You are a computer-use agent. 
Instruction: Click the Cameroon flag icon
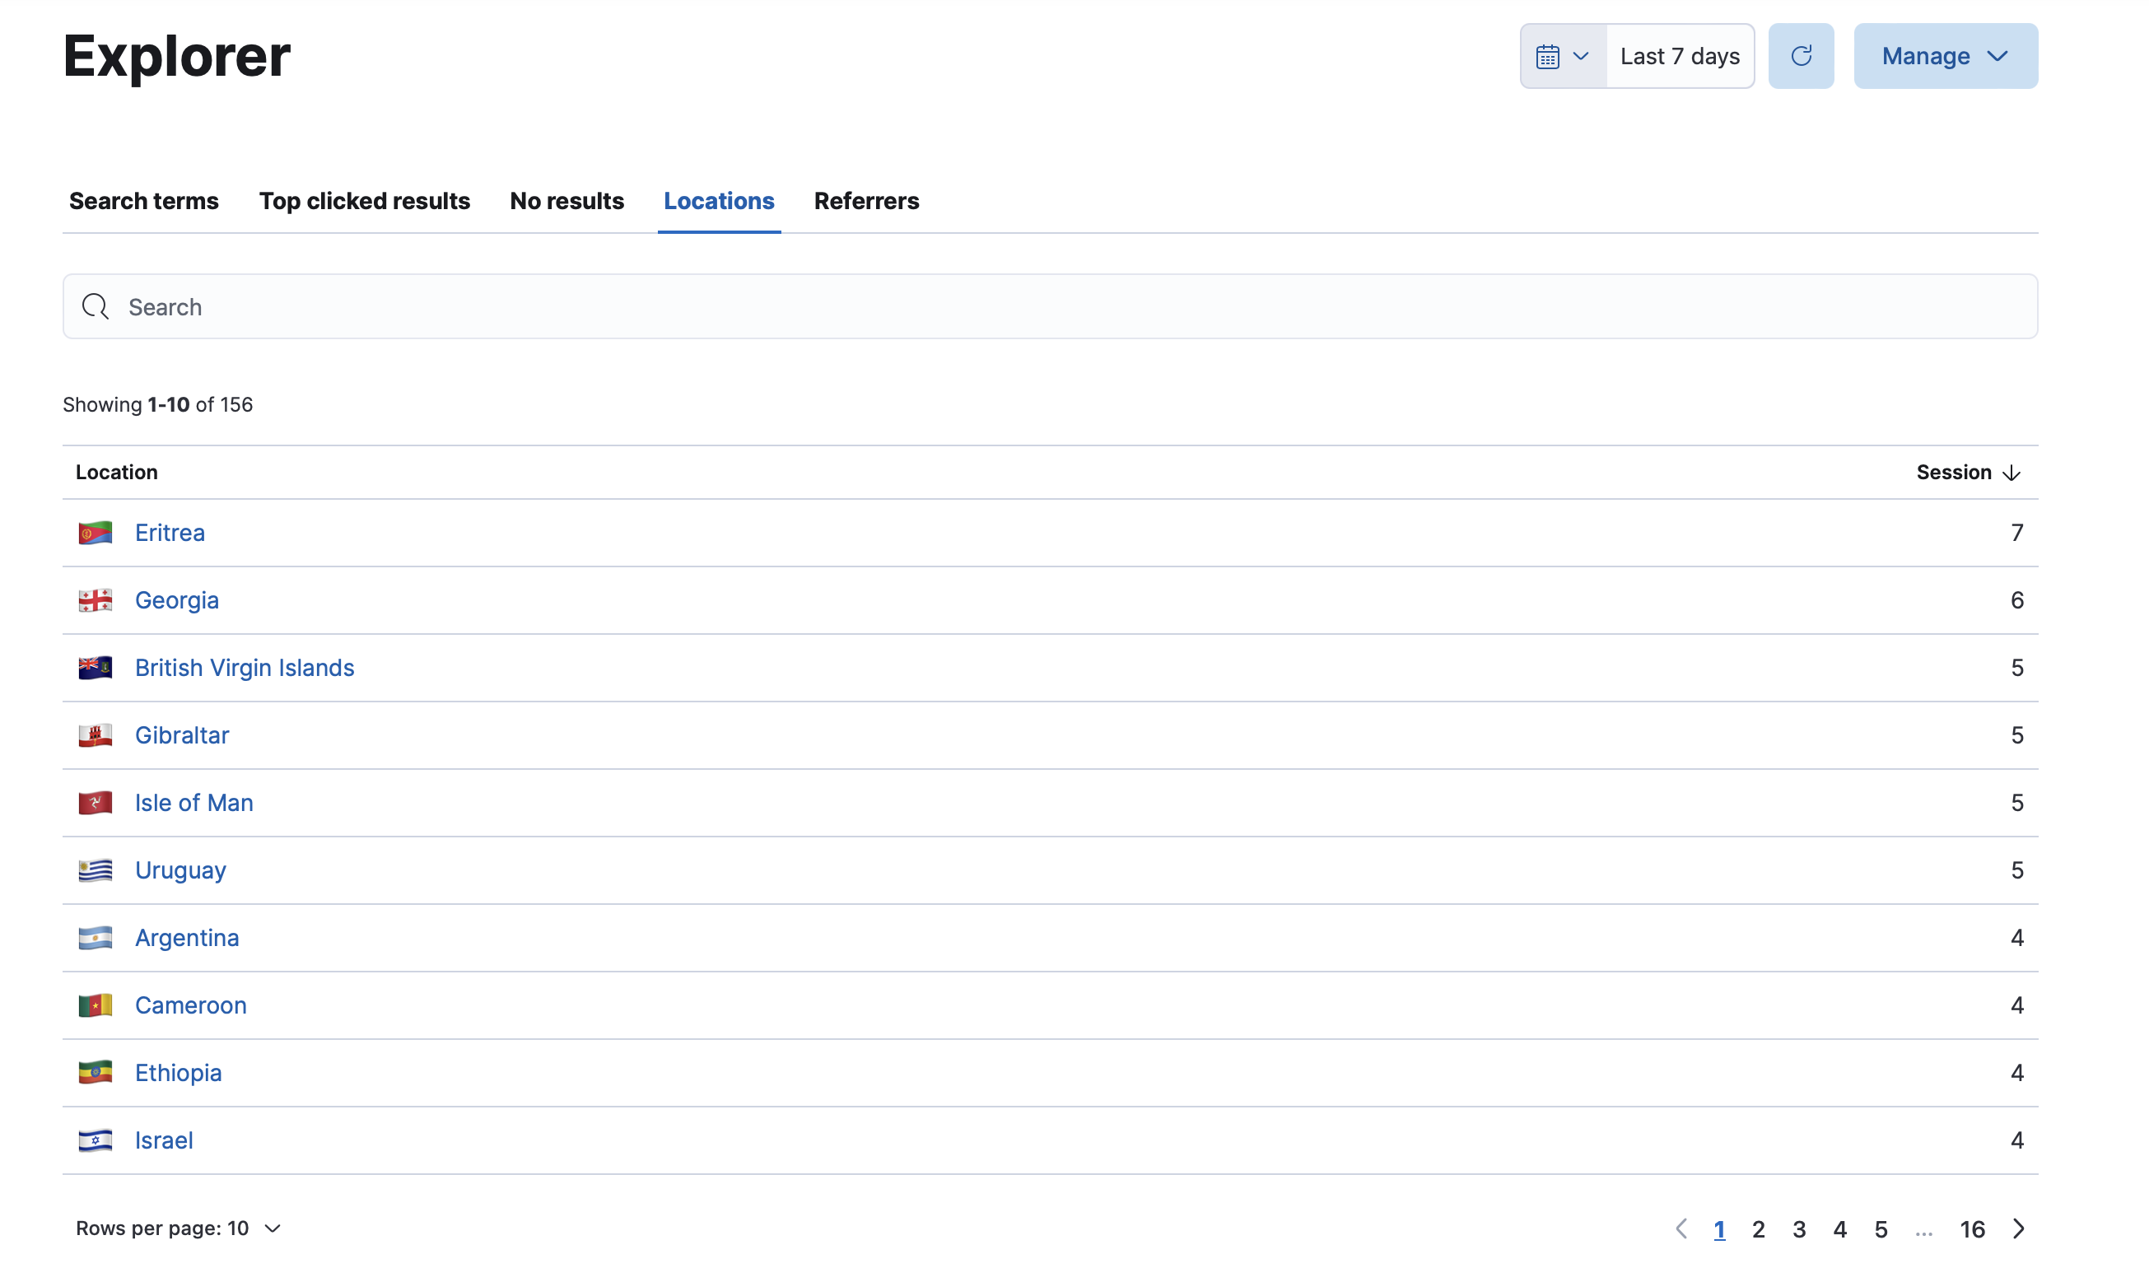[95, 1005]
